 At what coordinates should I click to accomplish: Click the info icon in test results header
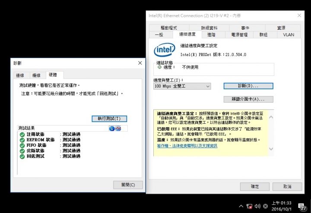pos(112,128)
